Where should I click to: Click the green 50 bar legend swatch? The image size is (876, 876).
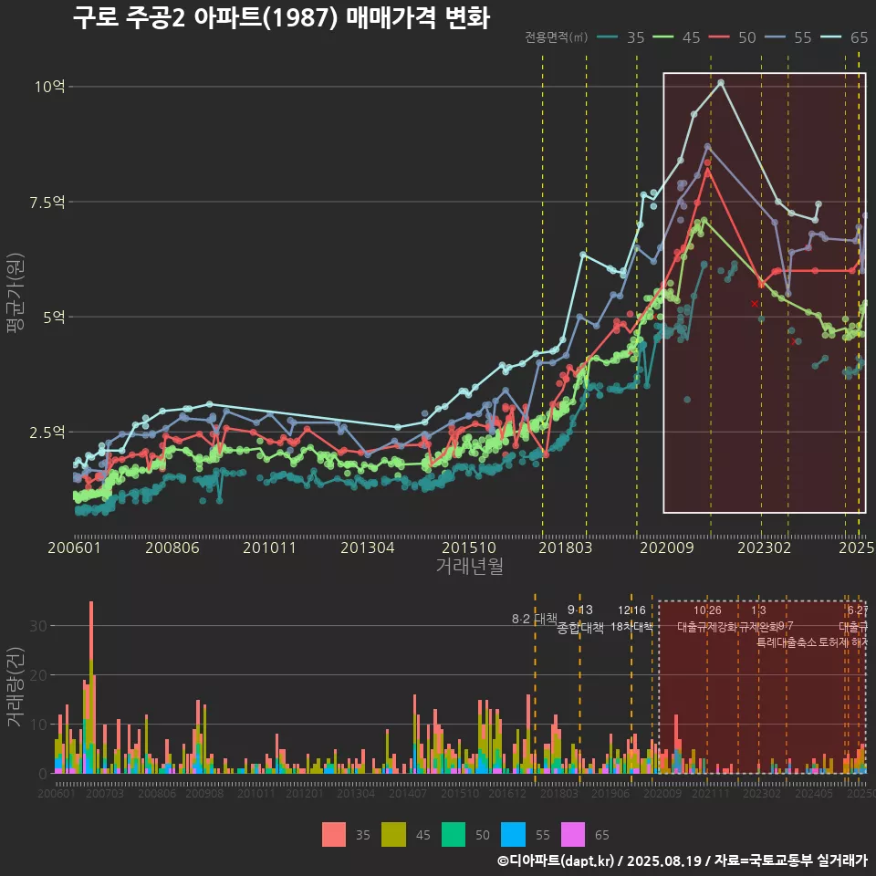(x=454, y=835)
